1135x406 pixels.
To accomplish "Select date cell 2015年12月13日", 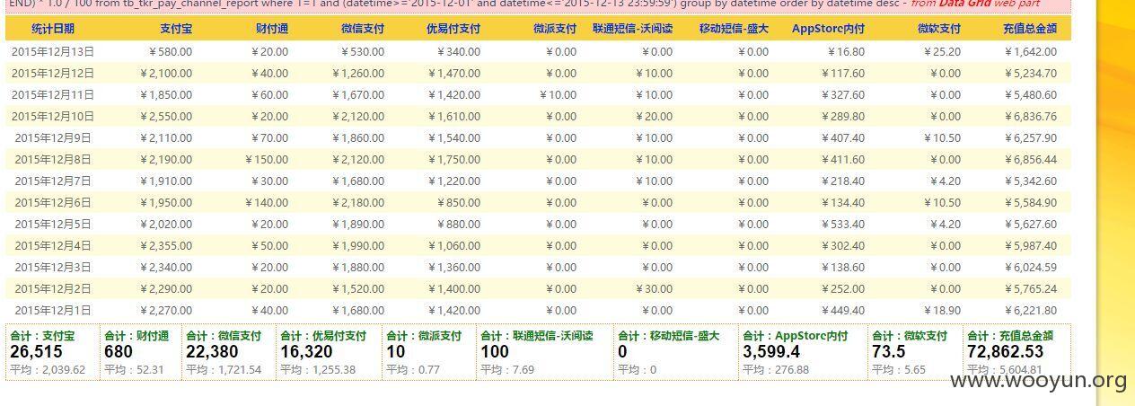I will point(53,52).
